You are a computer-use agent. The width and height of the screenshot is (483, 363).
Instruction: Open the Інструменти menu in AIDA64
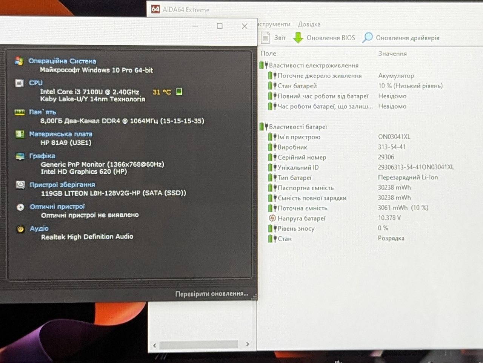tap(274, 24)
